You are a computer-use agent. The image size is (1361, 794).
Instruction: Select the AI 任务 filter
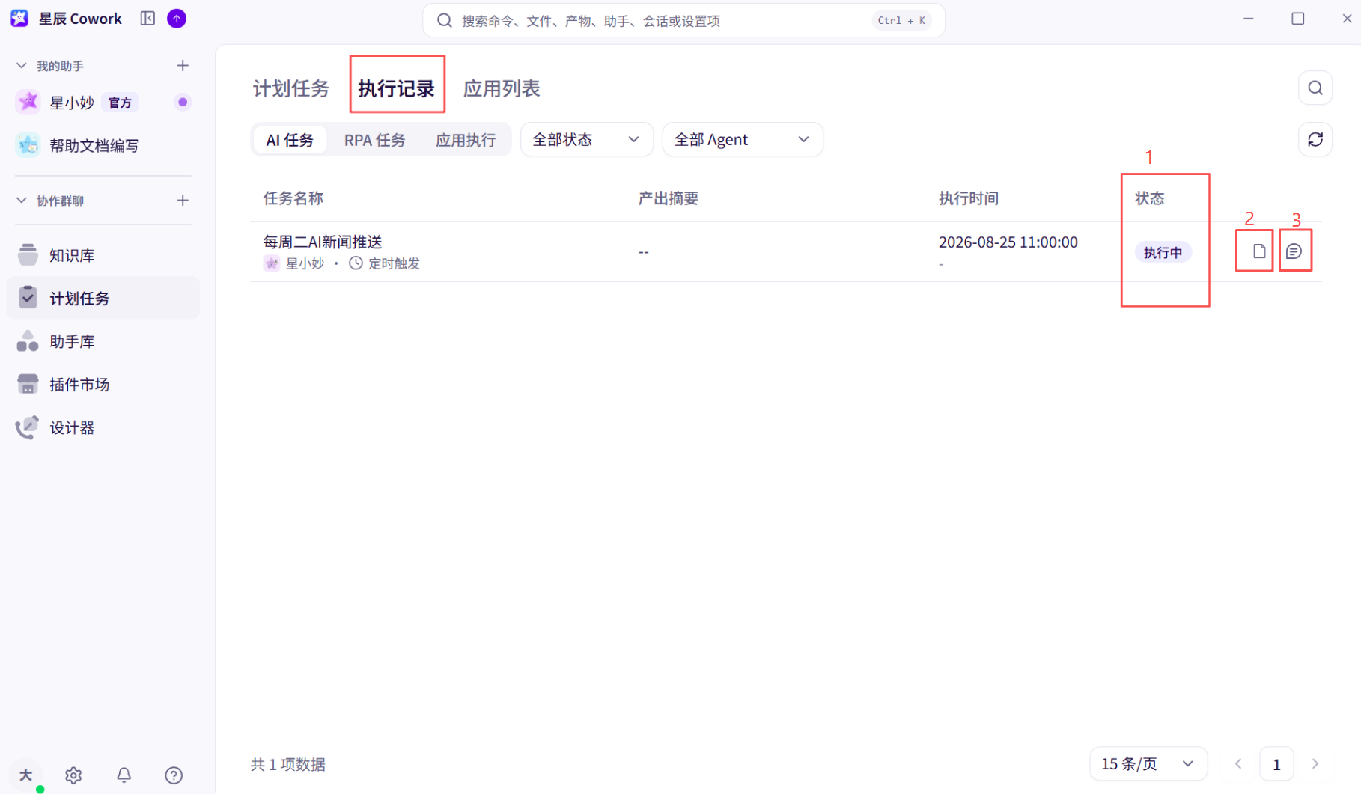click(x=290, y=140)
